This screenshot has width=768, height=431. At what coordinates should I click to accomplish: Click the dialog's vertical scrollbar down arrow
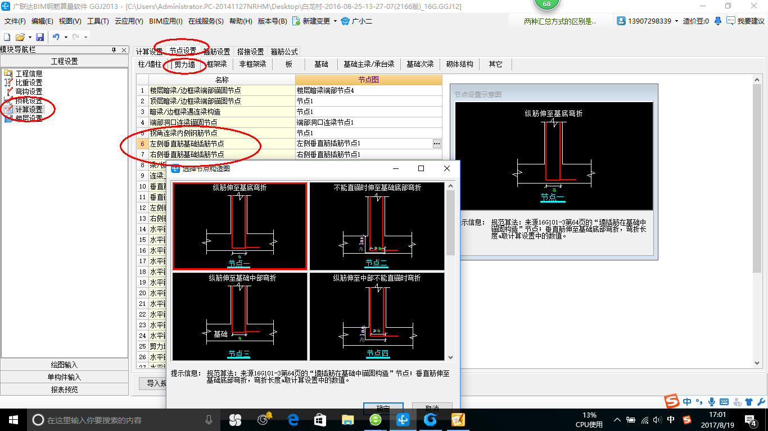point(450,356)
